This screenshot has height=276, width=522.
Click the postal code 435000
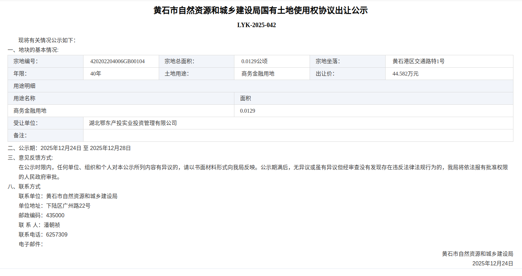(x=55, y=216)
